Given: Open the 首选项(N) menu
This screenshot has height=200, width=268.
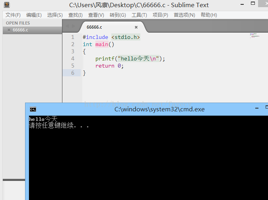Looking at the screenshot, I should [x=184, y=15].
